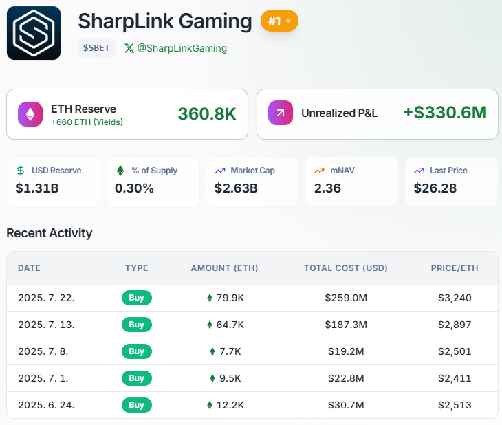The image size is (502, 425).
Task: Click the 2.36 mNAV value
Action: (x=327, y=188)
